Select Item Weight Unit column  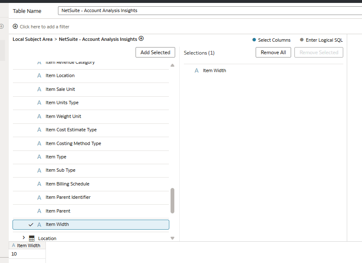(91, 117)
